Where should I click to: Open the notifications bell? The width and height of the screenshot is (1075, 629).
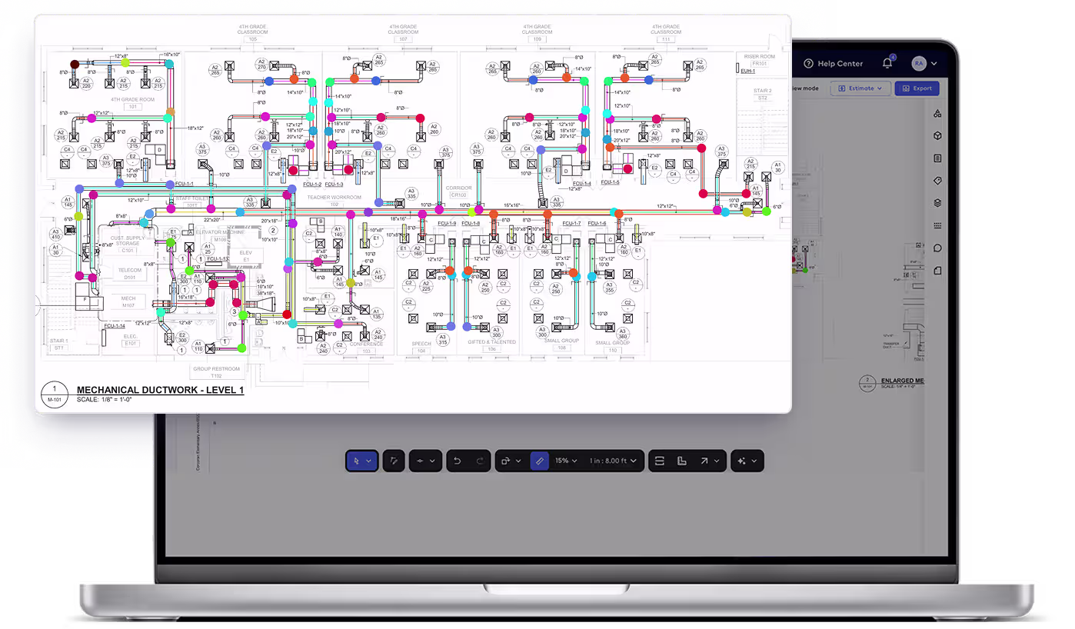887,64
